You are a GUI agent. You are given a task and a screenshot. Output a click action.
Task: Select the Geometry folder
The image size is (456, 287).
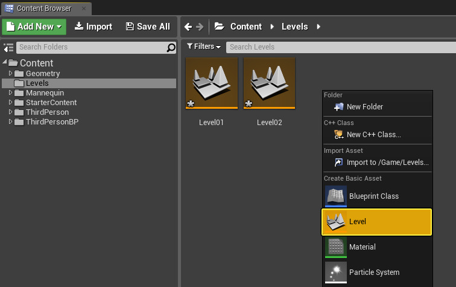coord(43,74)
